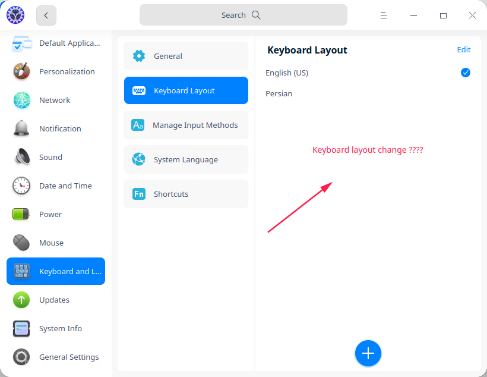Open the hamburger menu
Image resolution: width=487 pixels, height=377 pixels.
(384, 15)
